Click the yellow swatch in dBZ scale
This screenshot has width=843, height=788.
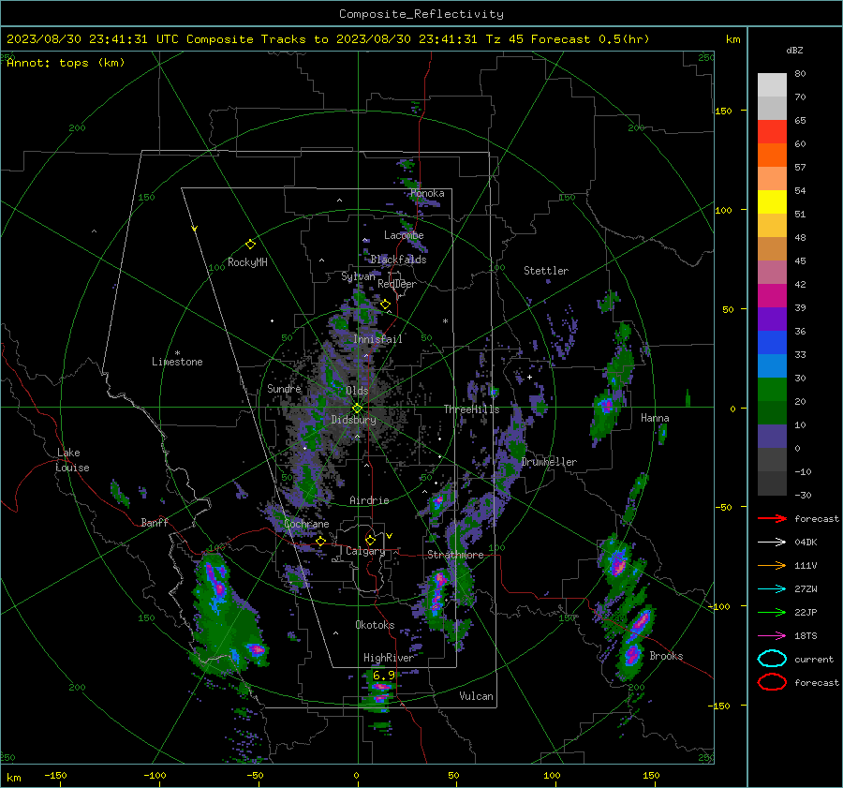[772, 201]
